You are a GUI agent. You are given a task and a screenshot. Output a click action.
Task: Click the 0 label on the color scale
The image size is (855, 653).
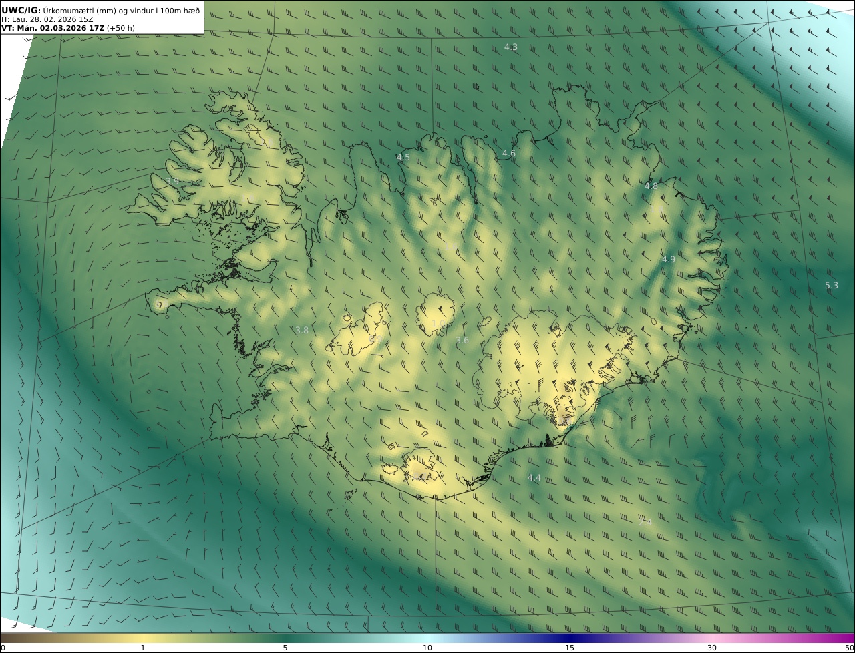point(3,648)
